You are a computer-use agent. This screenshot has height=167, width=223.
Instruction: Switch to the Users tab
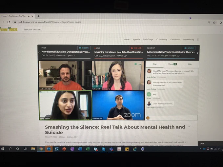click(172, 64)
